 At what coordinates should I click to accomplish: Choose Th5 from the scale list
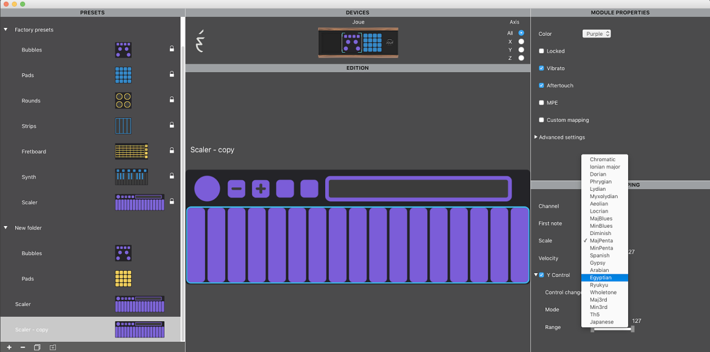pyautogui.click(x=604, y=314)
